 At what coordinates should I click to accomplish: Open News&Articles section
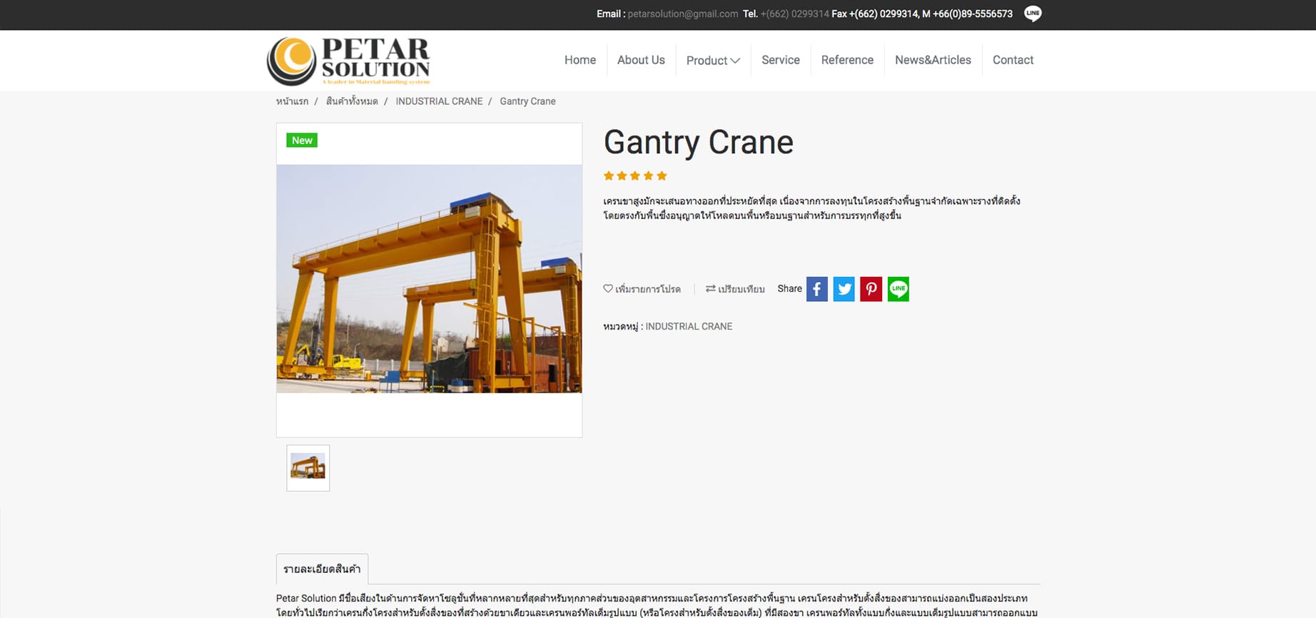932,60
